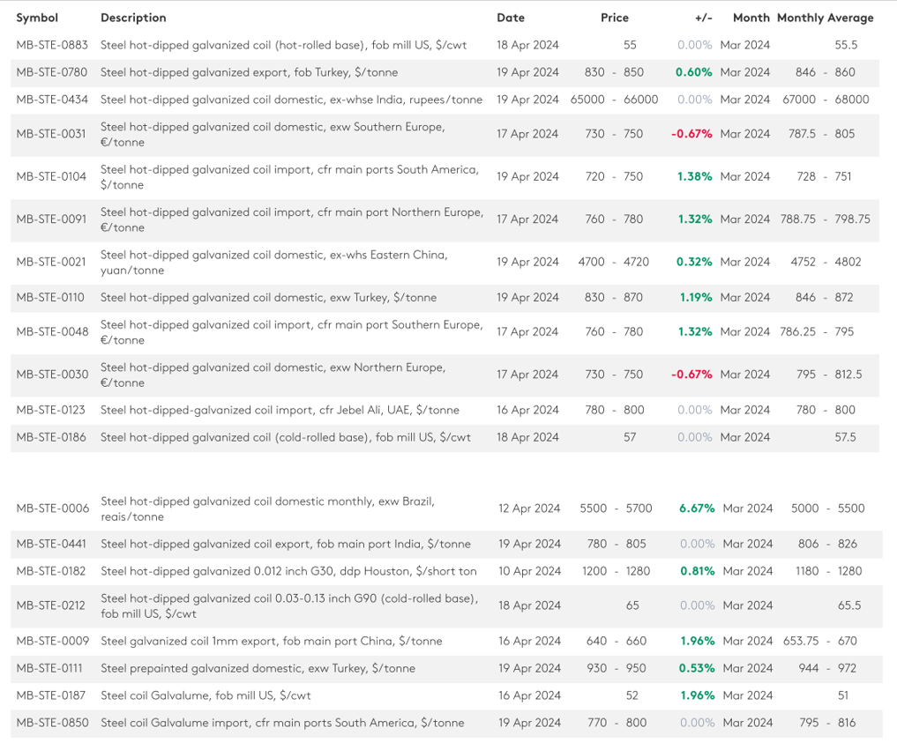This screenshot has width=897, height=750.
Task: Select the MB-STE-0434 symbol
Action: click(51, 100)
